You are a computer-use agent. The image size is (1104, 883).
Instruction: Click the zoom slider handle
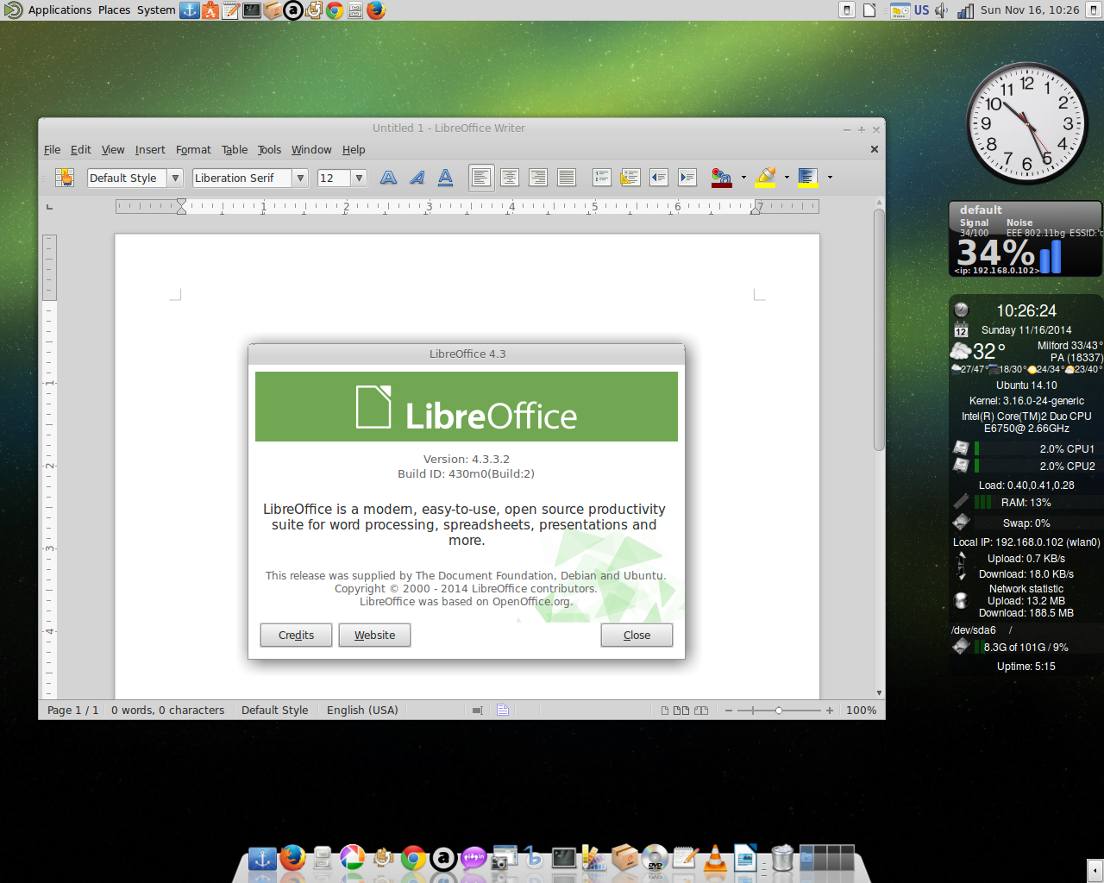[779, 711]
